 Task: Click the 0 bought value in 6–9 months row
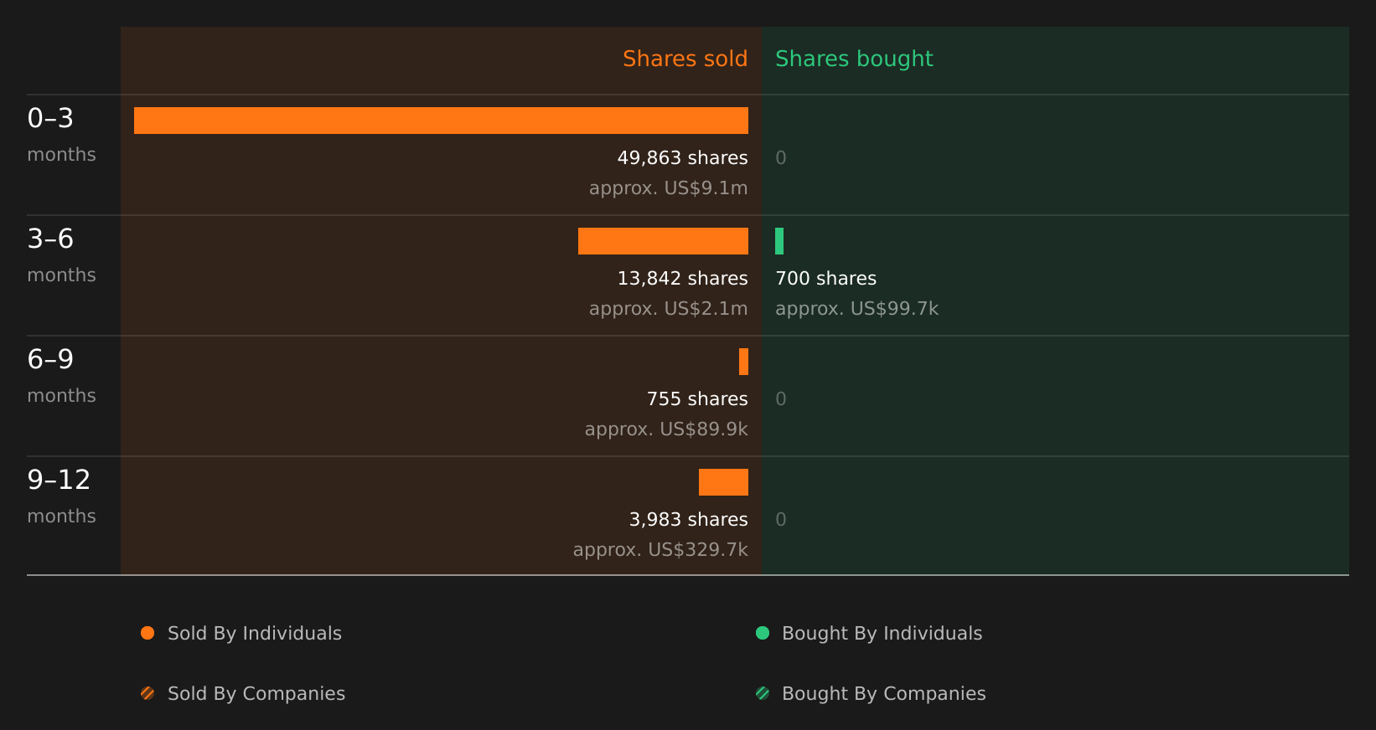(781, 399)
